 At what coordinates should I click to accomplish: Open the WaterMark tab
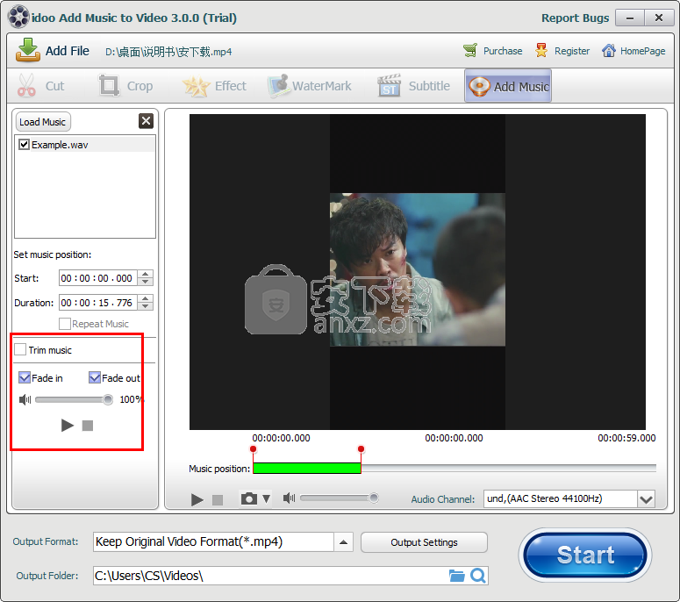pos(310,85)
